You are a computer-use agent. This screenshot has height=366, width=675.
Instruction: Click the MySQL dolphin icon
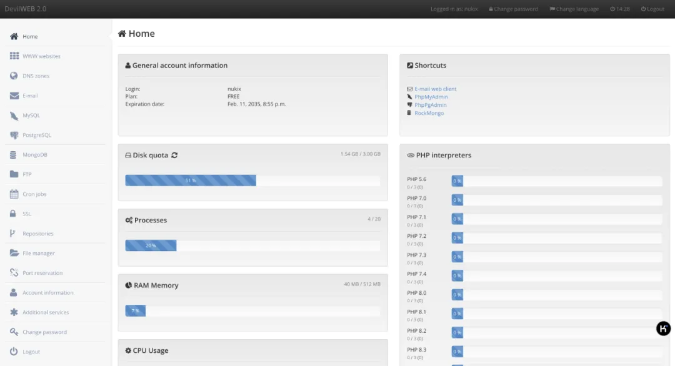click(14, 116)
